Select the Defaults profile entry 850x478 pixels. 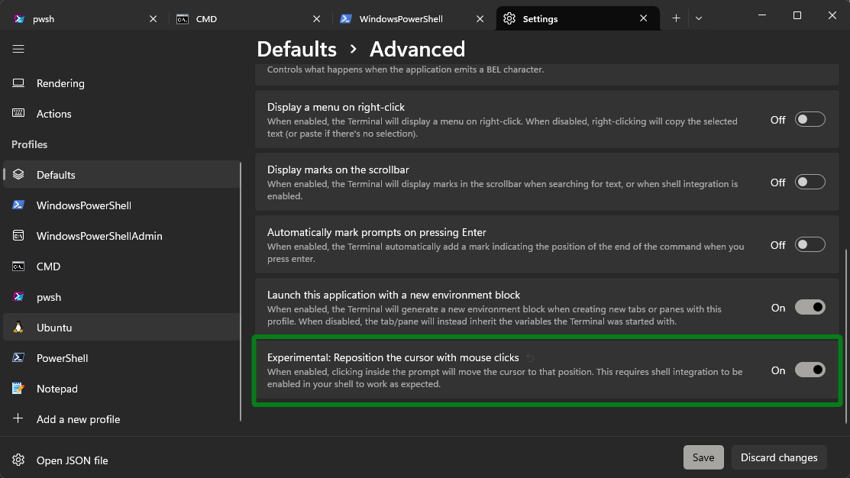coord(121,175)
